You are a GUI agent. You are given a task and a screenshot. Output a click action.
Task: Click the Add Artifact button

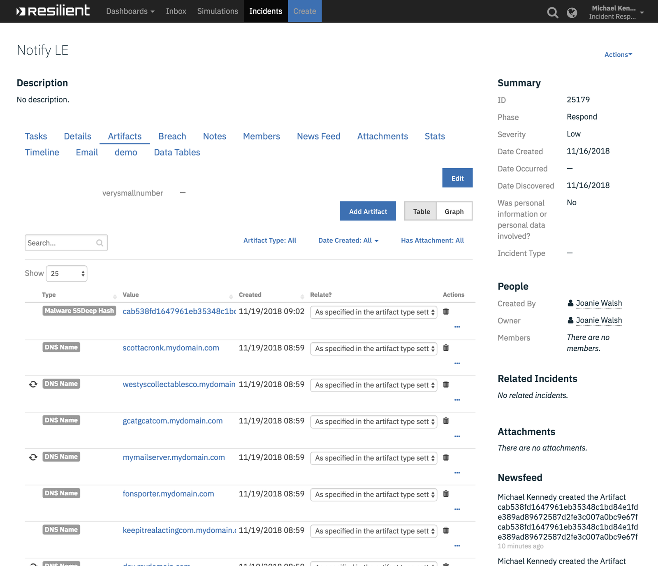click(368, 211)
